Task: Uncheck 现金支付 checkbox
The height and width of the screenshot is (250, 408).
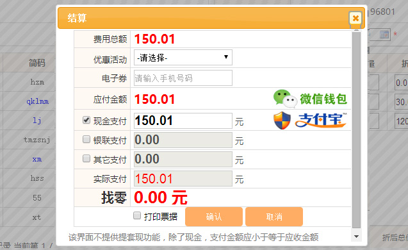Action: click(x=86, y=120)
